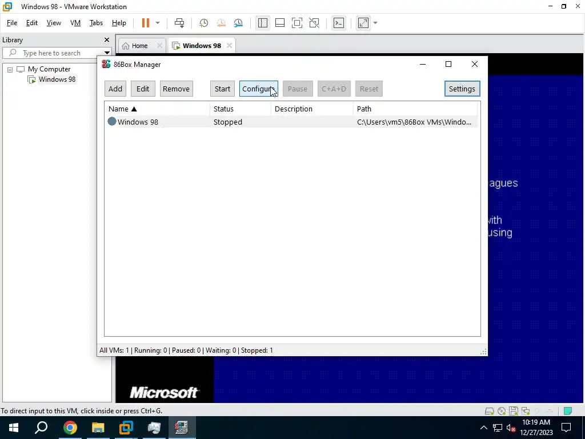Image resolution: width=585 pixels, height=439 pixels.
Task: Open the dropdown arrow beside the stretch icon
Action: (375, 23)
